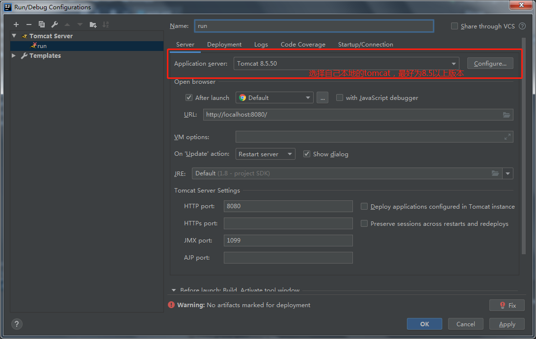This screenshot has height=339, width=536.
Task: Click the HTTPs port field
Action: tap(288, 223)
